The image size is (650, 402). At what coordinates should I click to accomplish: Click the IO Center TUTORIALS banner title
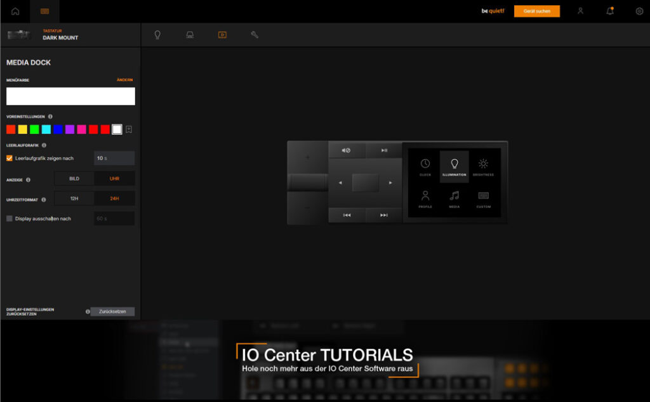[328, 355]
